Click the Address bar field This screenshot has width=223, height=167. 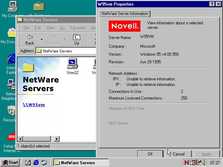[66, 51]
